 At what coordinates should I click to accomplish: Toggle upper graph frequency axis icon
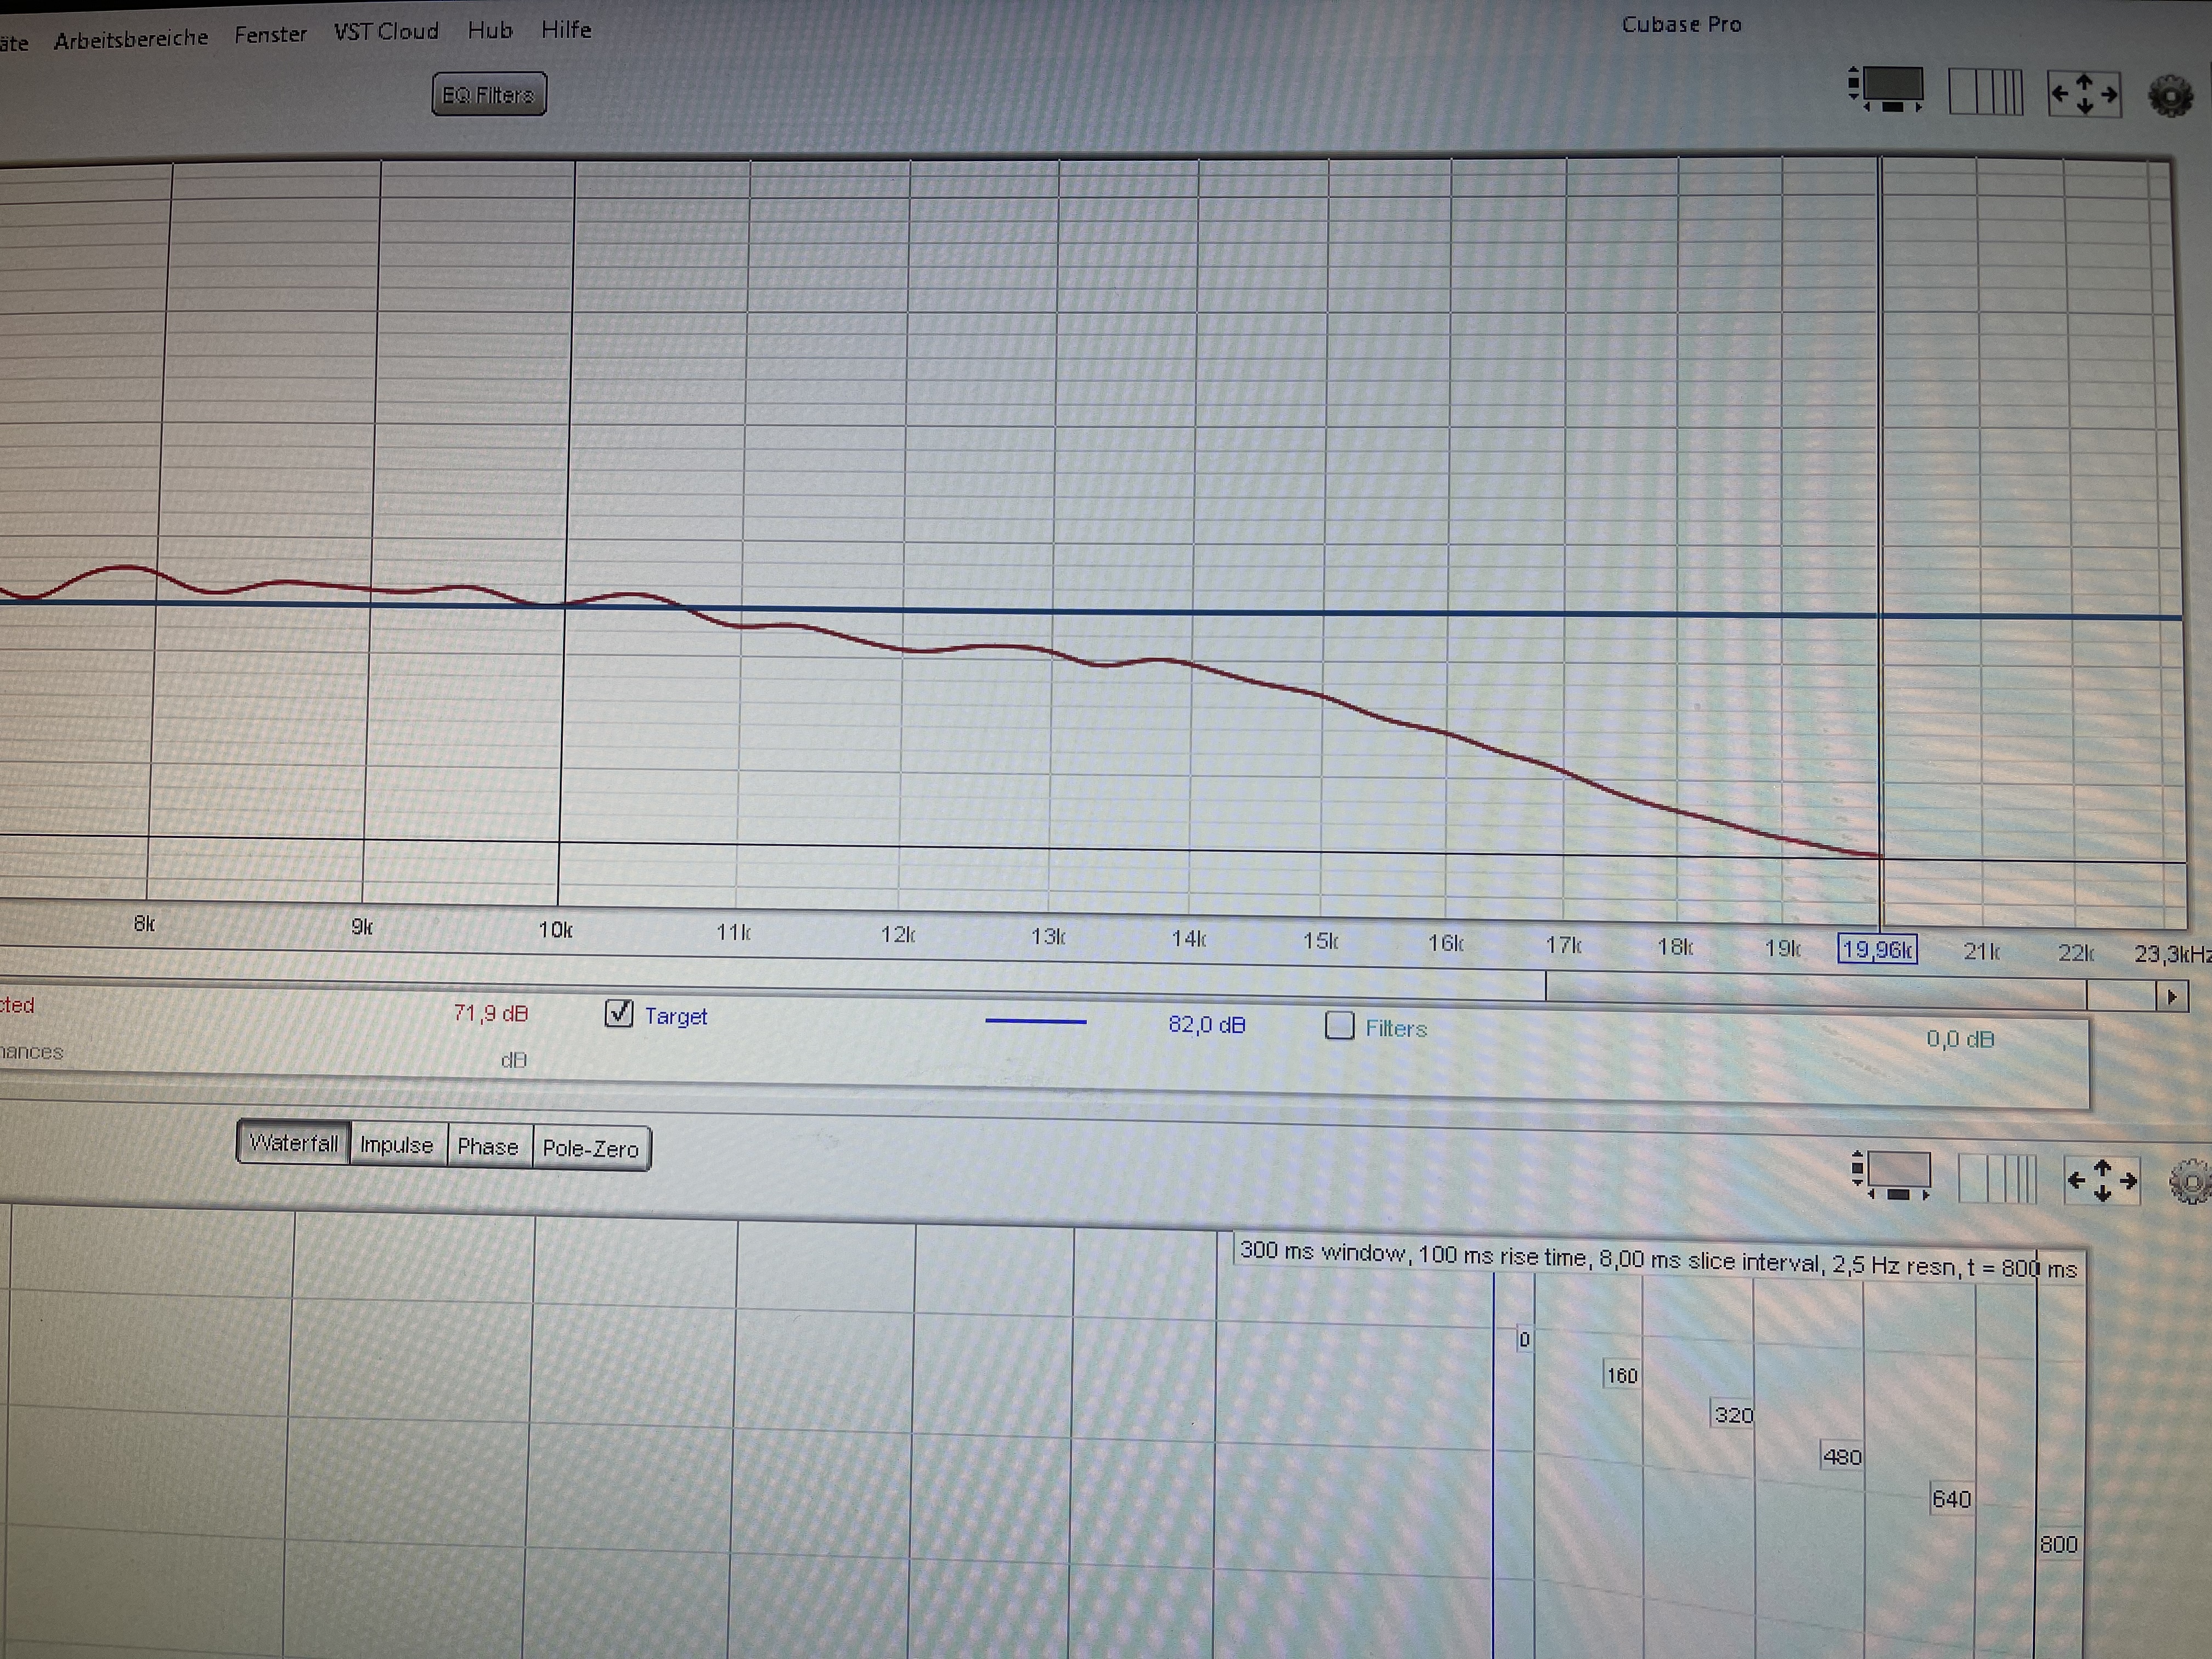click(x=1986, y=92)
